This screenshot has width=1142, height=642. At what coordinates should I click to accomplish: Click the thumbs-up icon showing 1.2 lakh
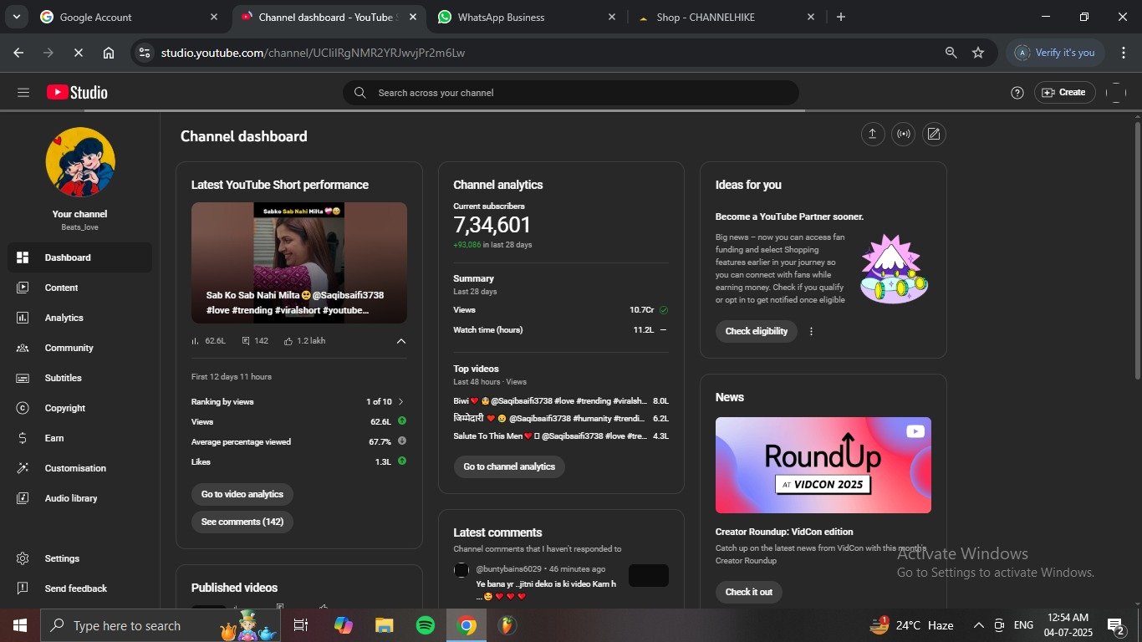[x=288, y=341]
